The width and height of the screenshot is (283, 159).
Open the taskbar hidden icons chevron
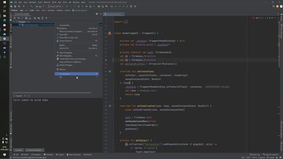click(7, 135)
